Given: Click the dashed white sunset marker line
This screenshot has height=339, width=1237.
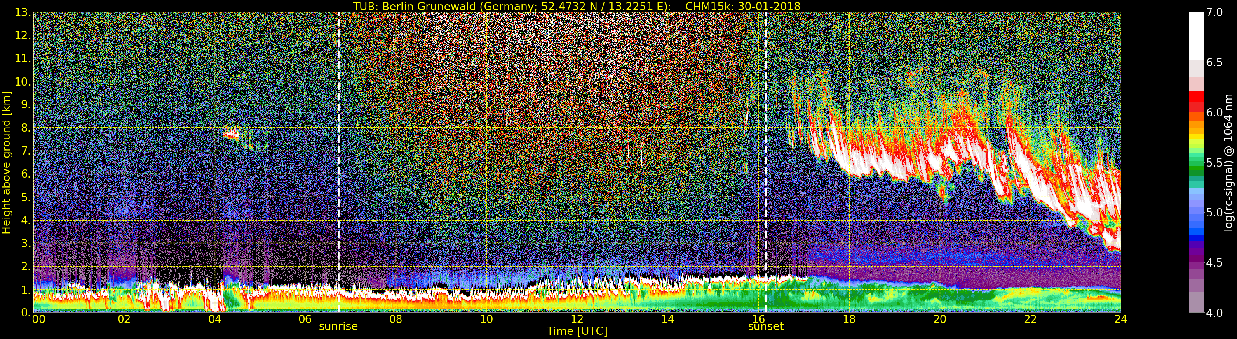Looking at the screenshot, I should click(765, 163).
